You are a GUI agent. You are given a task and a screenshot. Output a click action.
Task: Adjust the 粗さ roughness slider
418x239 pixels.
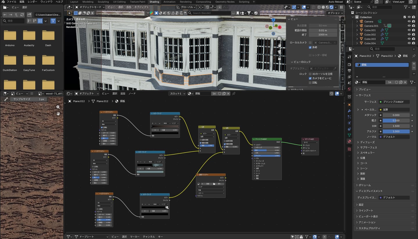pyautogui.click(x=396, y=121)
